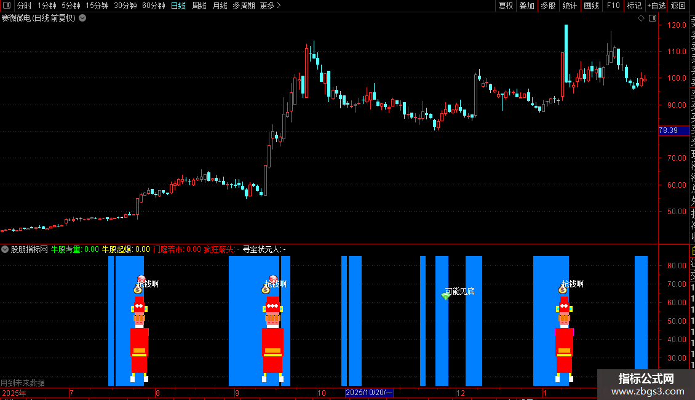Click the 多股 multi-stock button
This screenshot has height=400, width=695.
click(548, 6)
